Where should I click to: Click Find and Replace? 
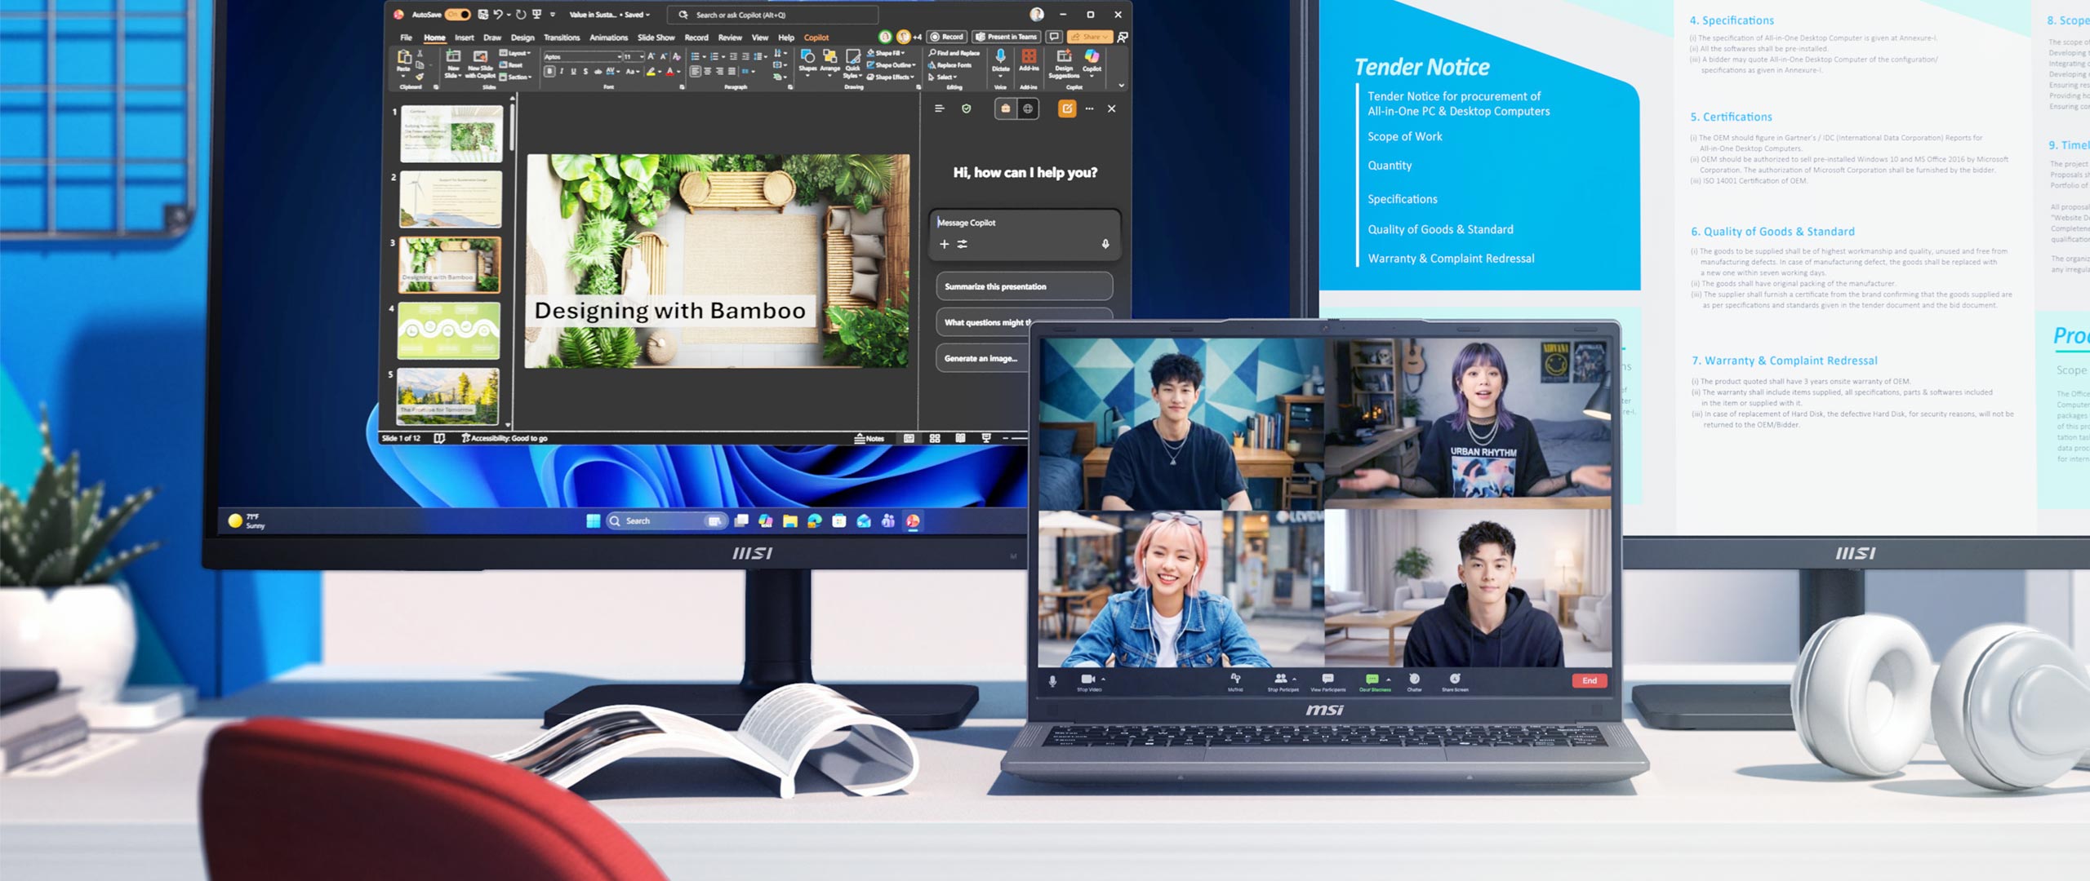pyautogui.click(x=954, y=53)
